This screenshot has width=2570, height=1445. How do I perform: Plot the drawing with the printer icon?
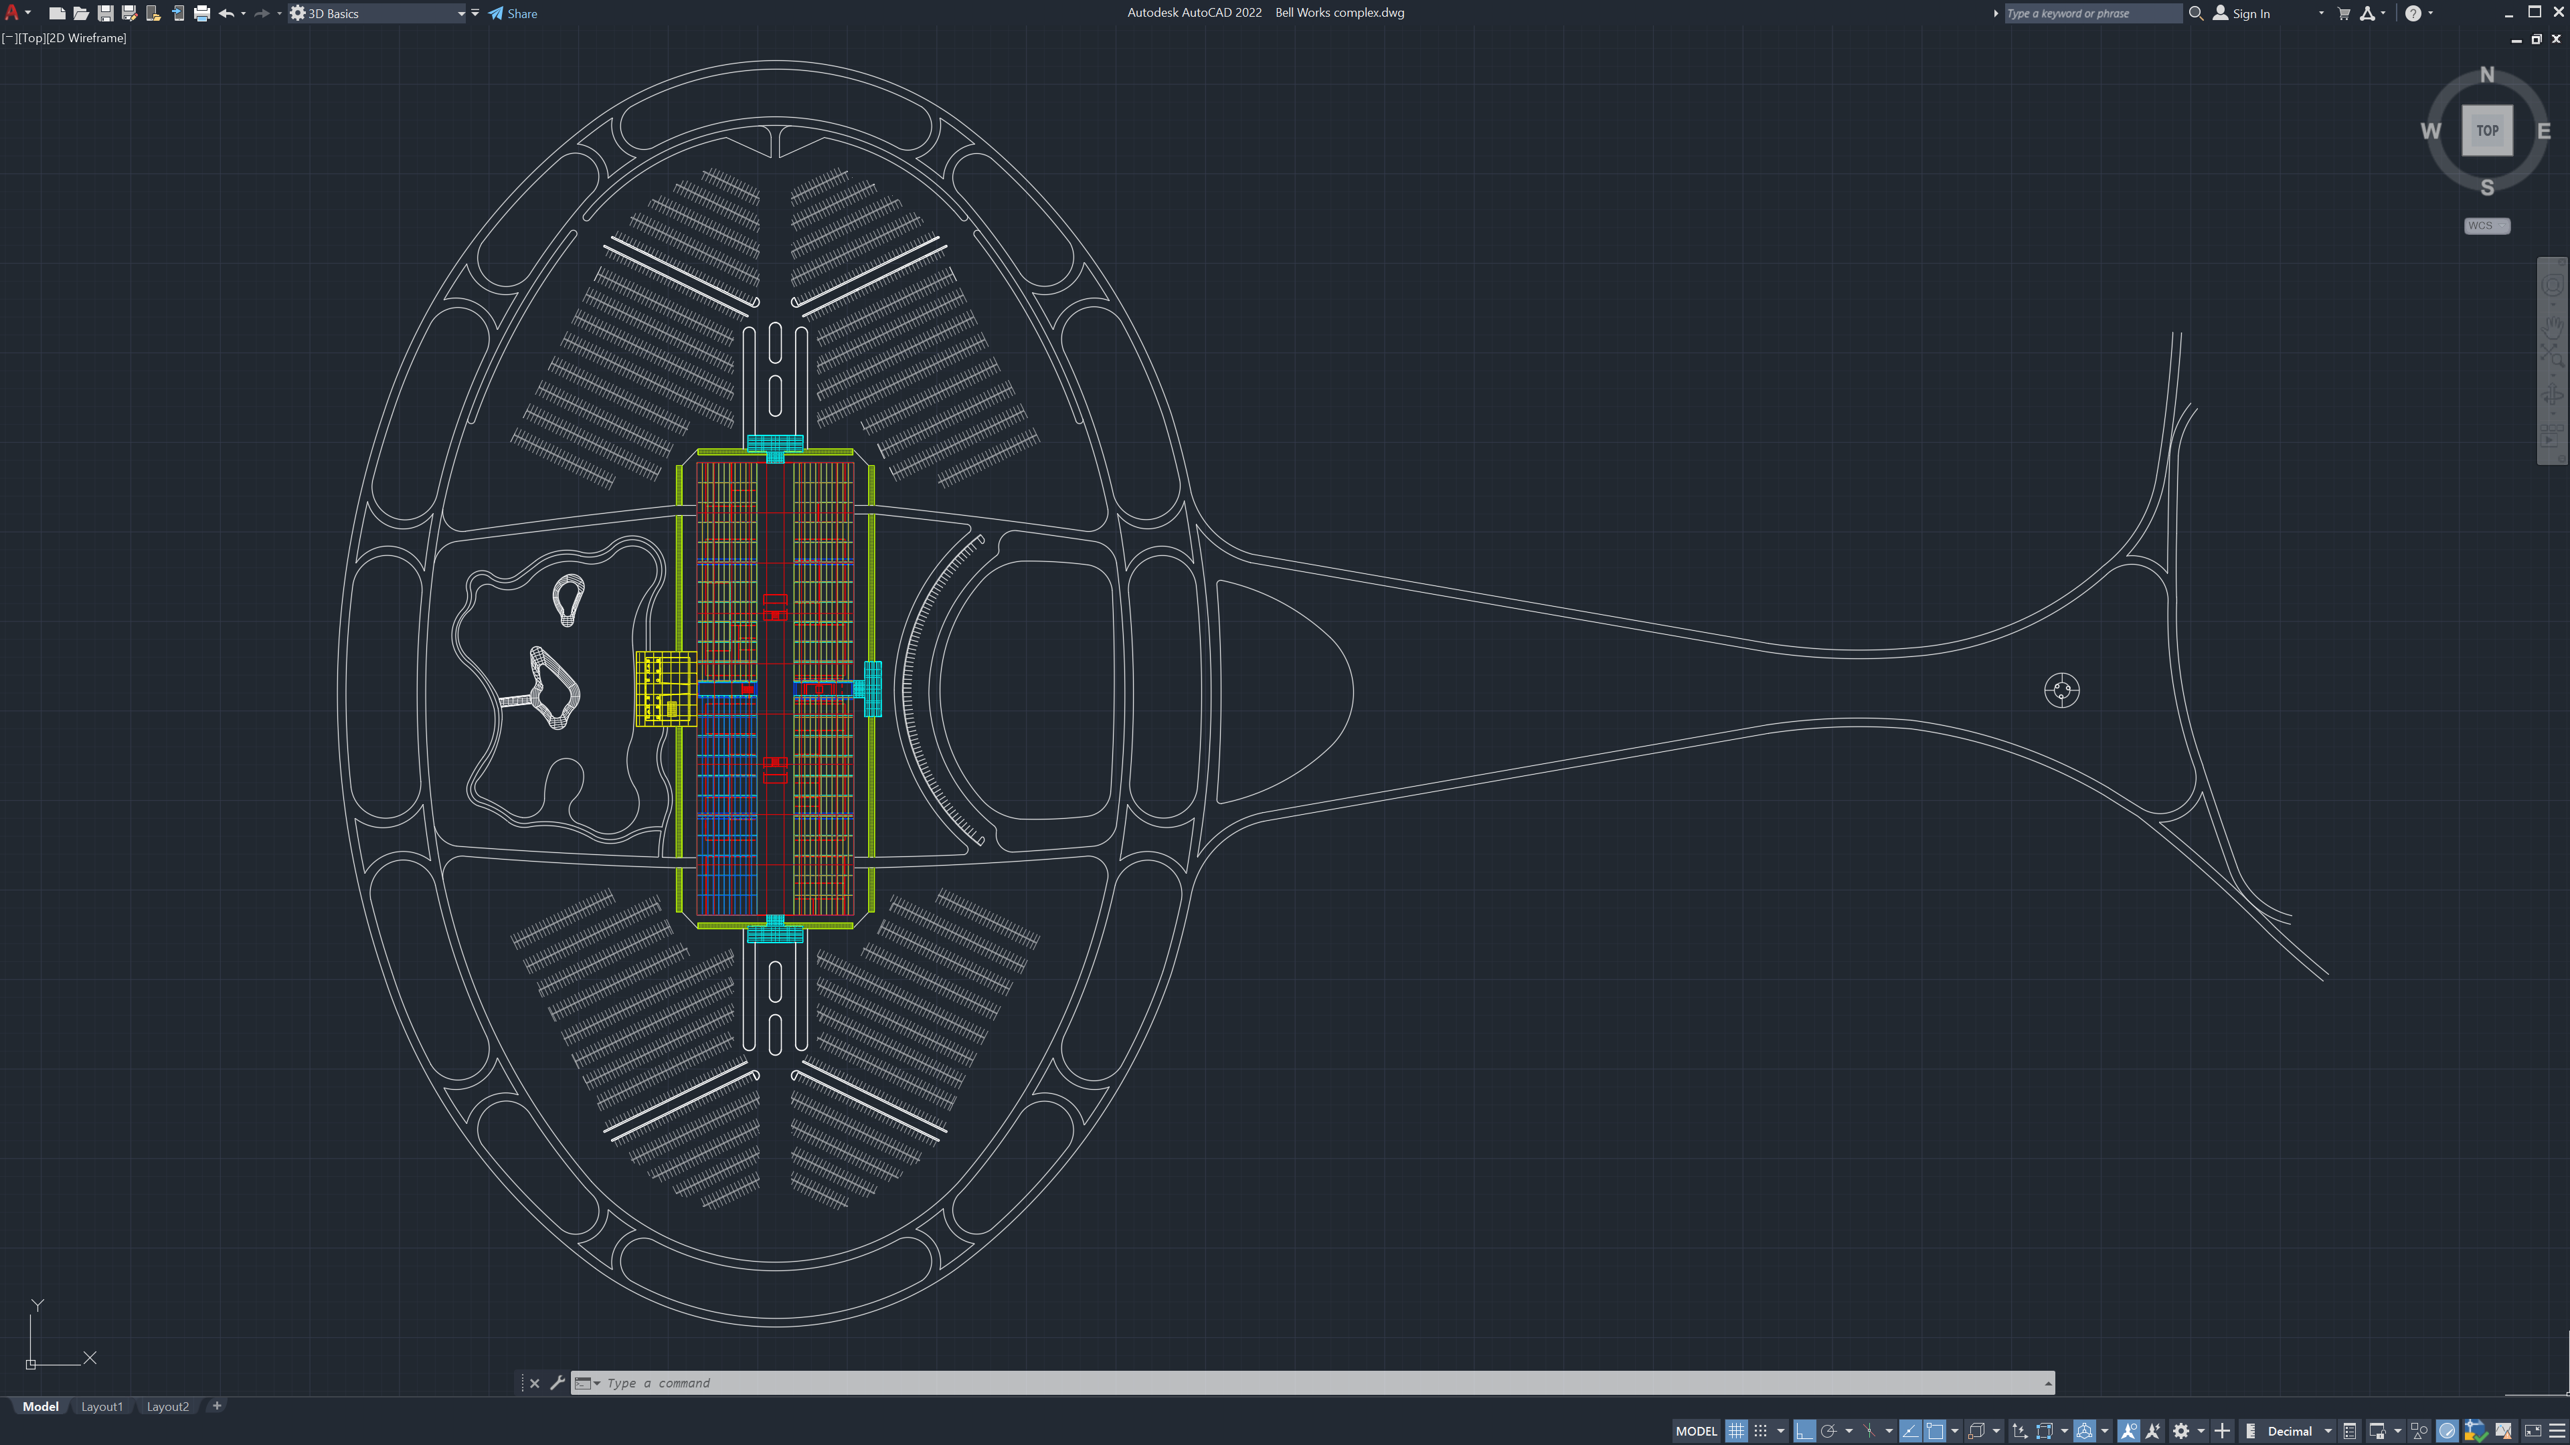(201, 13)
